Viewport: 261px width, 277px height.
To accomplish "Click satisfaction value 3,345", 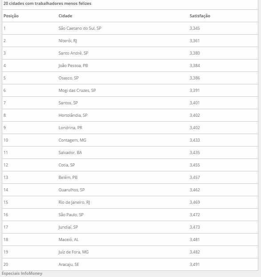I will tap(195, 28).
